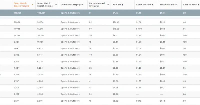Image resolution: width=200 pixels, height=105 pixels.
Task: Click Sports & Outdoors in the 21,004 row
Action: tap(70, 22)
